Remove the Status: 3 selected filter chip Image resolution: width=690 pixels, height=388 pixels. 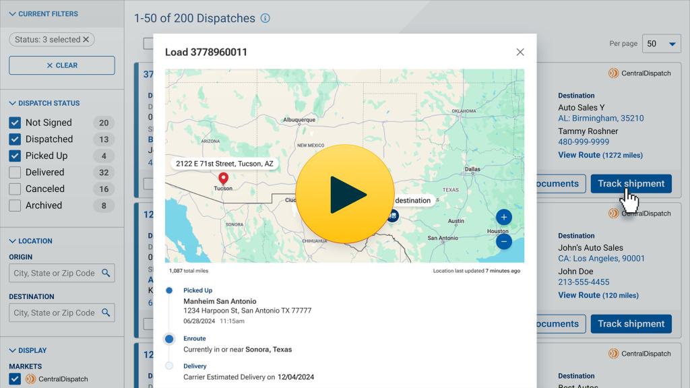(x=86, y=40)
